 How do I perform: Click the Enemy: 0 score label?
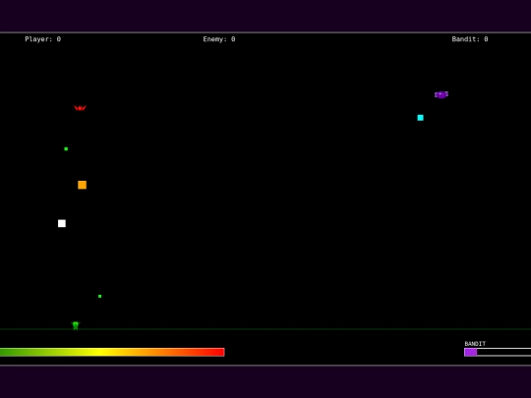[x=219, y=39]
